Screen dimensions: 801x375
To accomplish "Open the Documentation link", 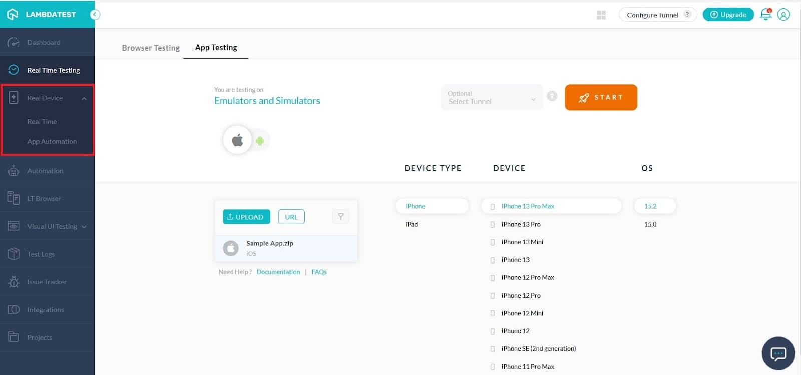I will (x=278, y=272).
